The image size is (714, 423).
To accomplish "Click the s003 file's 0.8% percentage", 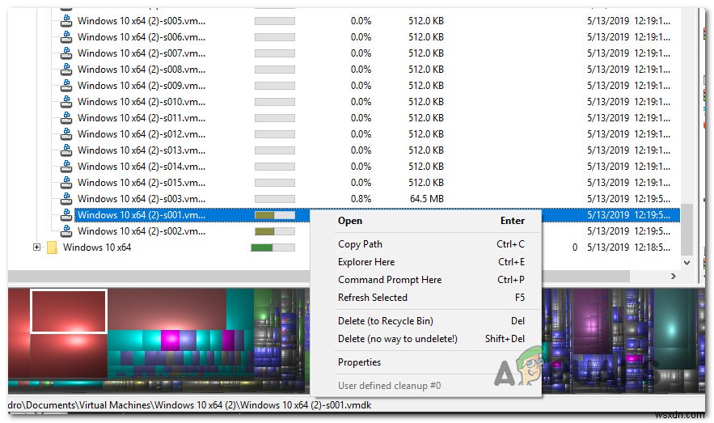I will pos(361,198).
